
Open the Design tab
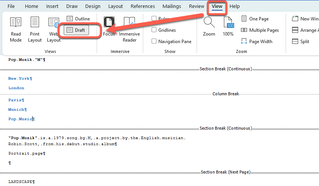[x=93, y=6]
